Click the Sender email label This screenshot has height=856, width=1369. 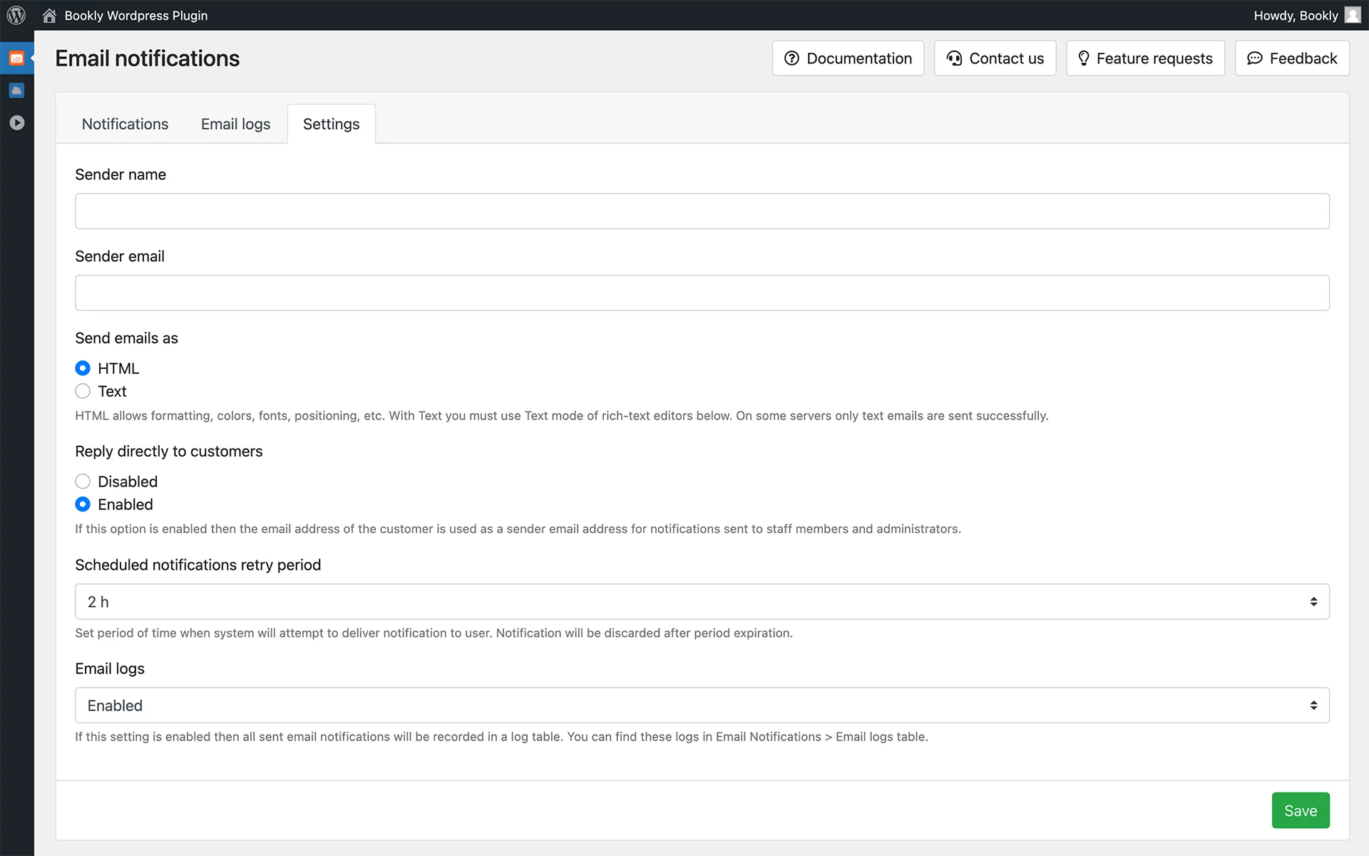[x=120, y=256]
